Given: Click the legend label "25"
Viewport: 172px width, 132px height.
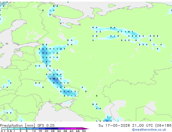Looking at the screenshot, I should point(53,131).
